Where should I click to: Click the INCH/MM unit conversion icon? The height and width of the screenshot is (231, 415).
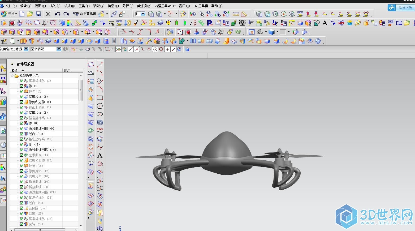coord(341,23)
